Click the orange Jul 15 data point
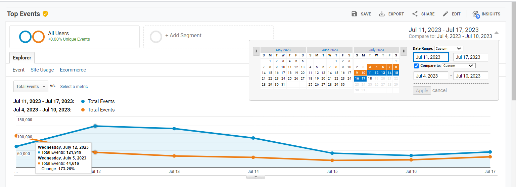 pyautogui.click(x=332, y=160)
